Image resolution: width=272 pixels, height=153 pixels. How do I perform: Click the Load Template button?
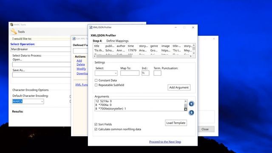tap(176, 123)
